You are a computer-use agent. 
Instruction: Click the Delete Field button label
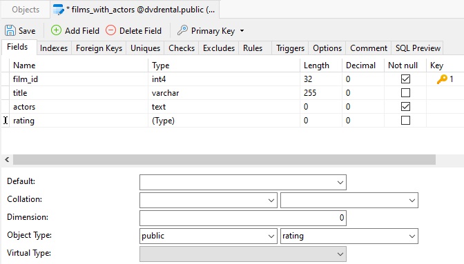(x=140, y=31)
